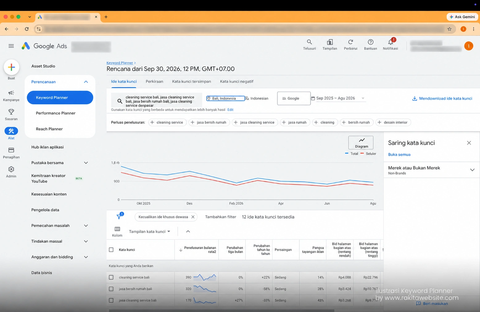Click the filter funnel icon

[x=119, y=216]
